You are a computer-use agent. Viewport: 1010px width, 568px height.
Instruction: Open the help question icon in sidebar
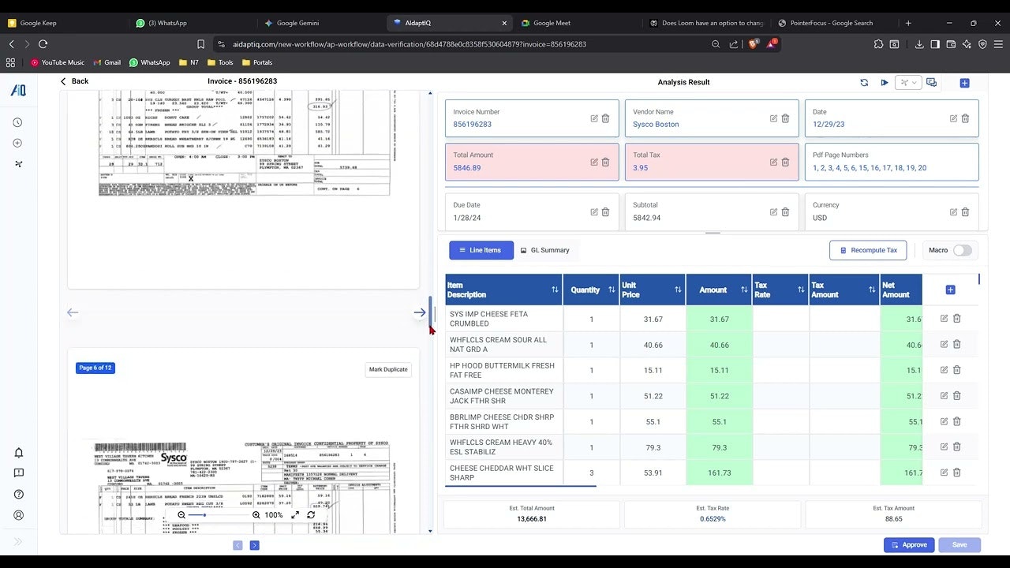(x=18, y=495)
